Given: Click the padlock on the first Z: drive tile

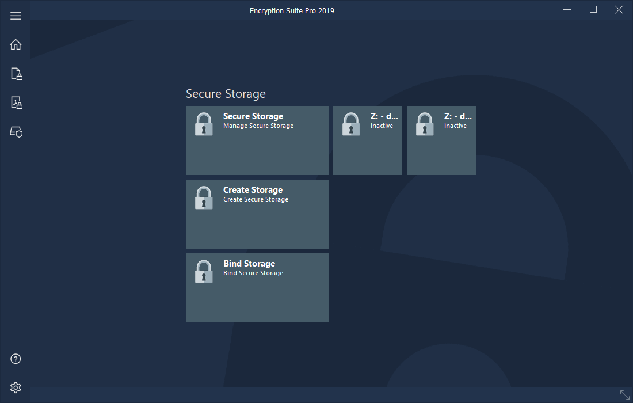Looking at the screenshot, I should 351,124.
